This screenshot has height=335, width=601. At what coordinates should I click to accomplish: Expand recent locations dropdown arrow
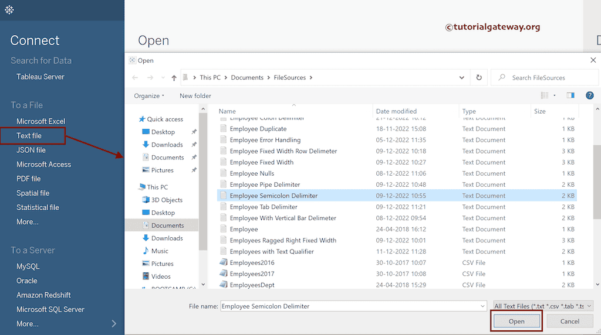(x=163, y=78)
